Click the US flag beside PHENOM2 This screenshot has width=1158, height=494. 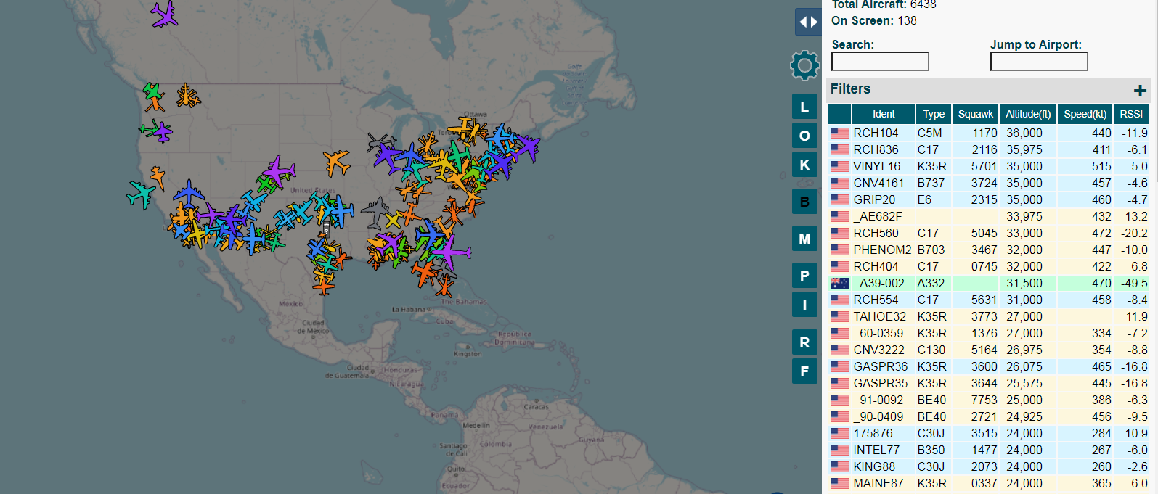pos(839,250)
